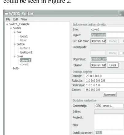This screenshot has height=135, width=124.
Task: Minimize the W3DX Editor window
Action: click(121, 14)
